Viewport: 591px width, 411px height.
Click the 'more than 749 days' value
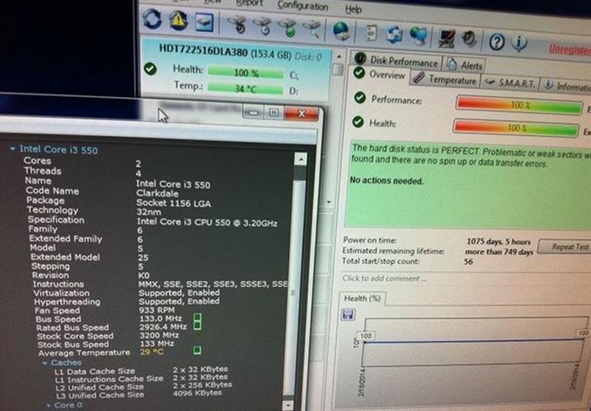pyautogui.click(x=499, y=251)
